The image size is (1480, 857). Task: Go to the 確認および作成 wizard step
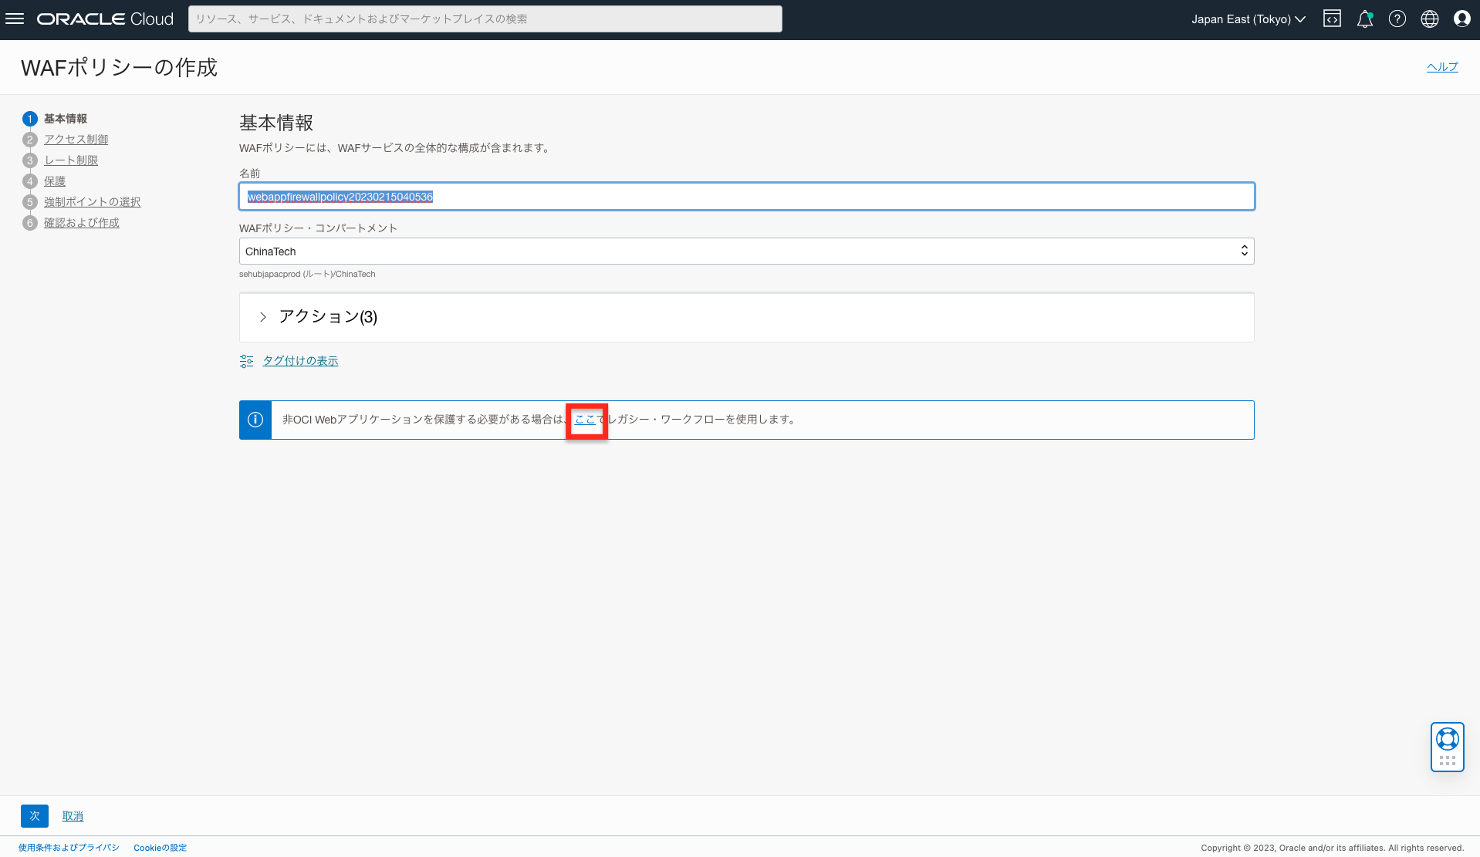click(x=81, y=222)
